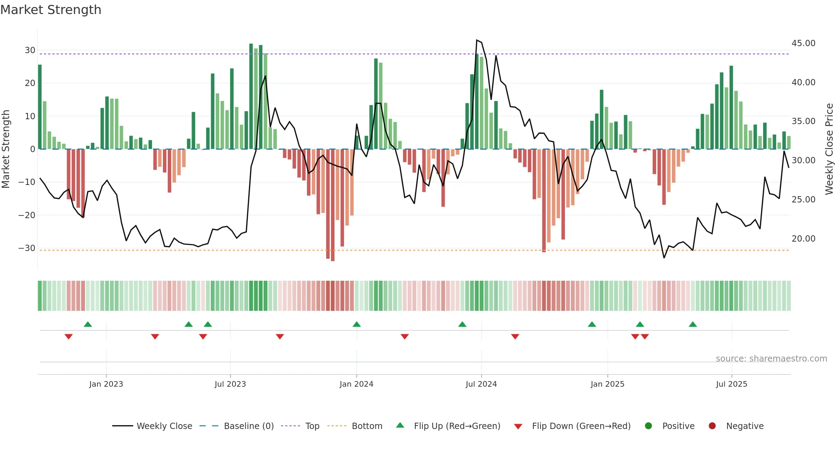Click the −30 strength axis tick
Viewport: 839px width, 472px height.
[x=27, y=248]
